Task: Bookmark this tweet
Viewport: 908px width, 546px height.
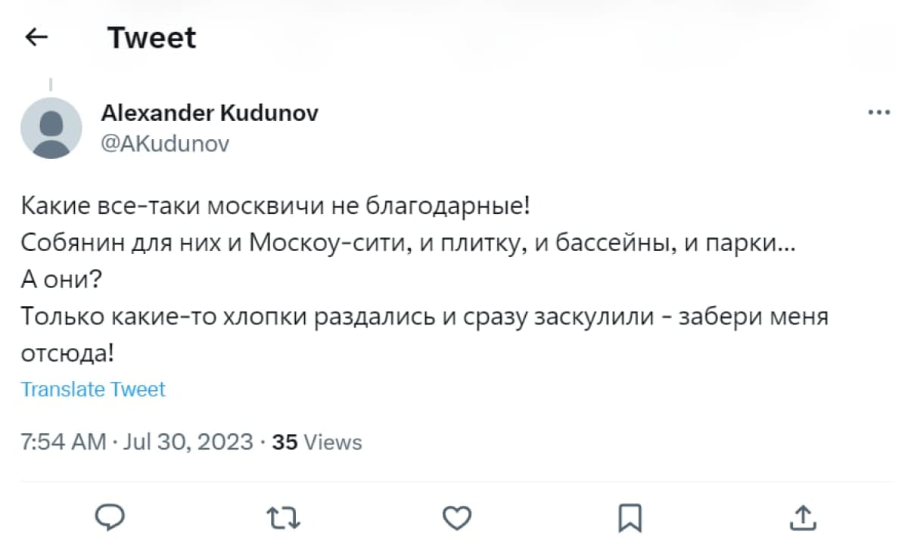Action: coord(629,518)
